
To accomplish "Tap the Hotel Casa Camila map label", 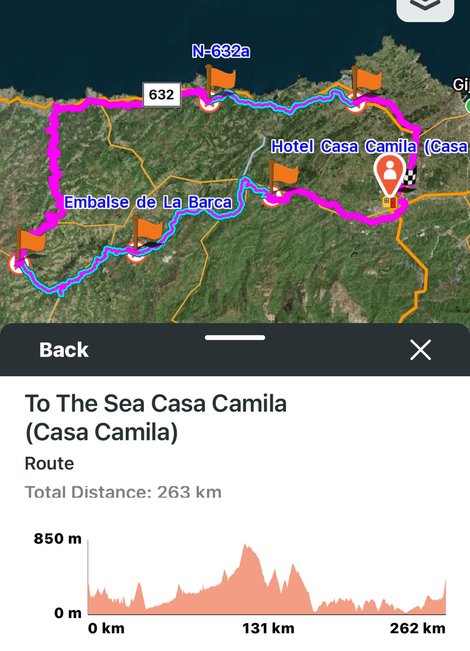I will coord(369,146).
